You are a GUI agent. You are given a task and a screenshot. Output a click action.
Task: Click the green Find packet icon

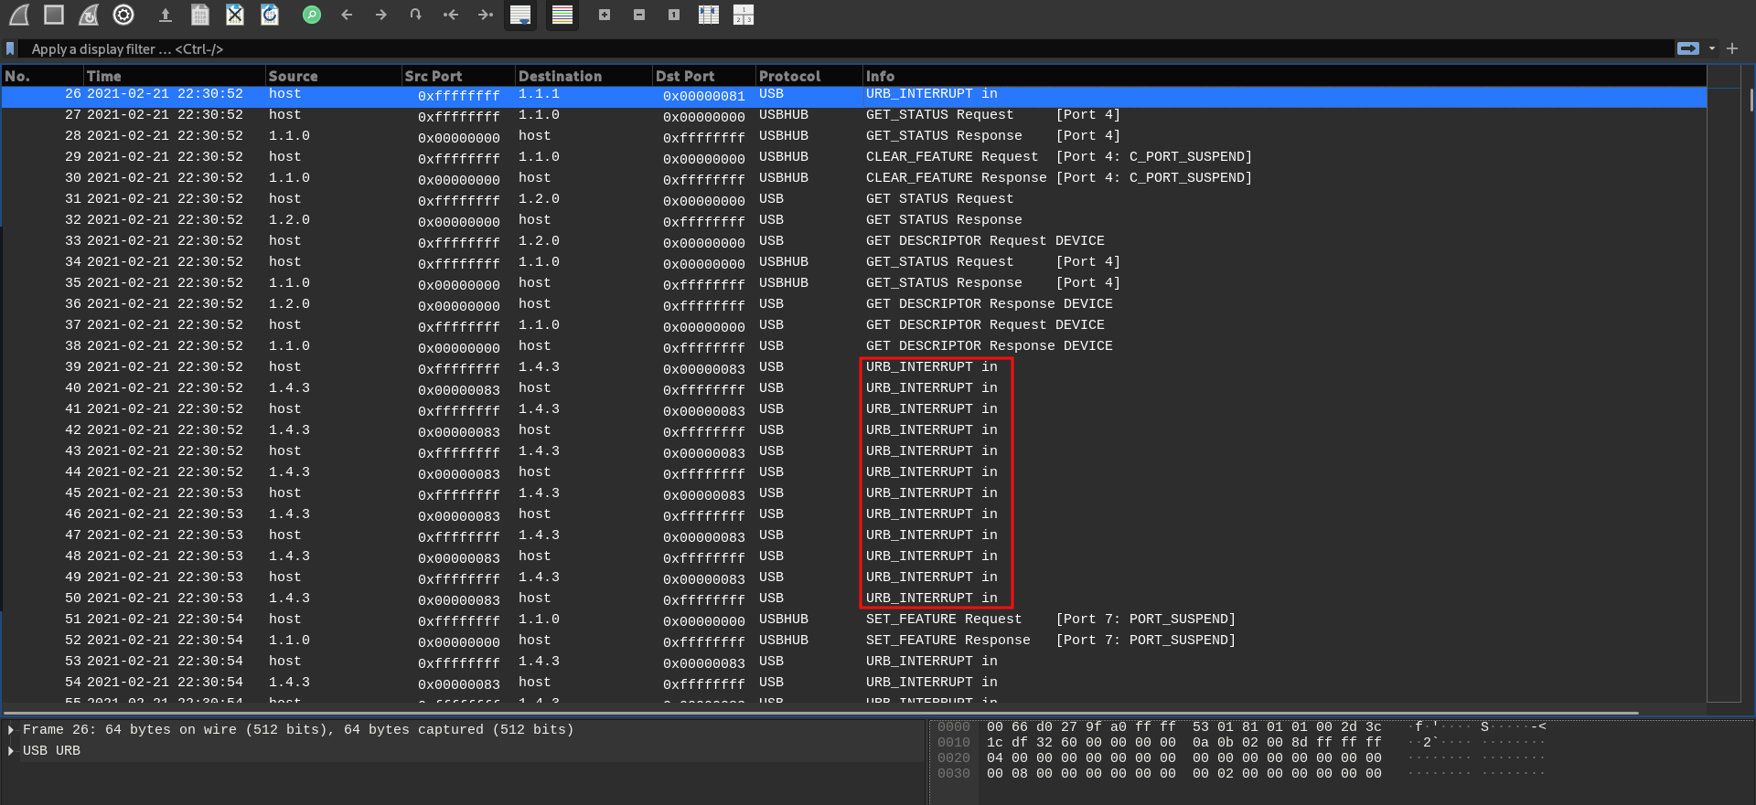coord(312,15)
